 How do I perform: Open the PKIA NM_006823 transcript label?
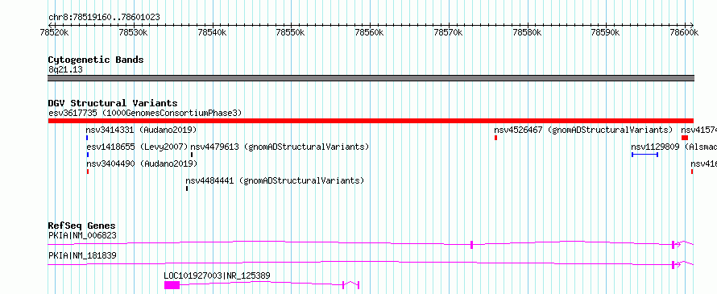(x=82, y=236)
